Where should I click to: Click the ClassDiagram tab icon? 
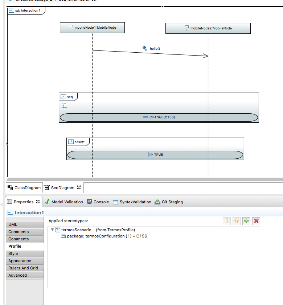click(10, 187)
